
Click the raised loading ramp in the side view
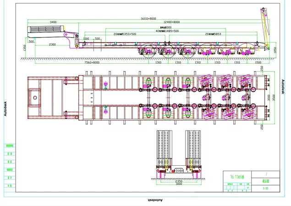[x=265, y=28]
